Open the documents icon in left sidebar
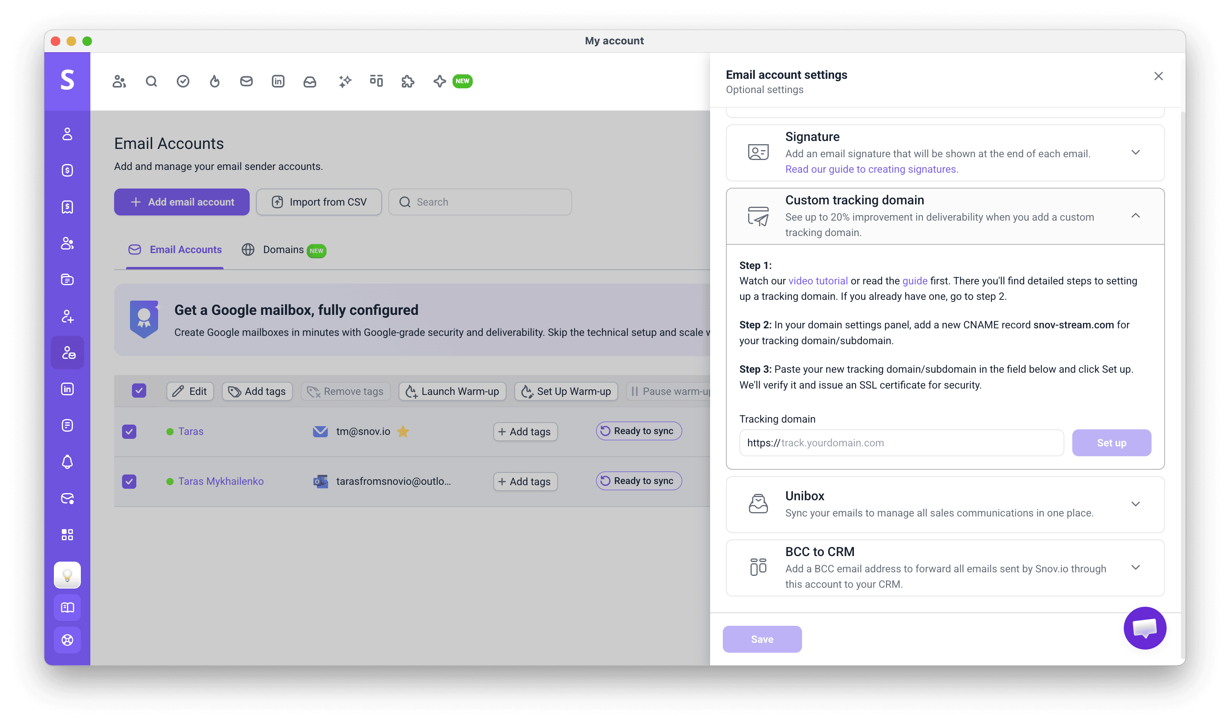1230x724 pixels. pyautogui.click(x=67, y=280)
